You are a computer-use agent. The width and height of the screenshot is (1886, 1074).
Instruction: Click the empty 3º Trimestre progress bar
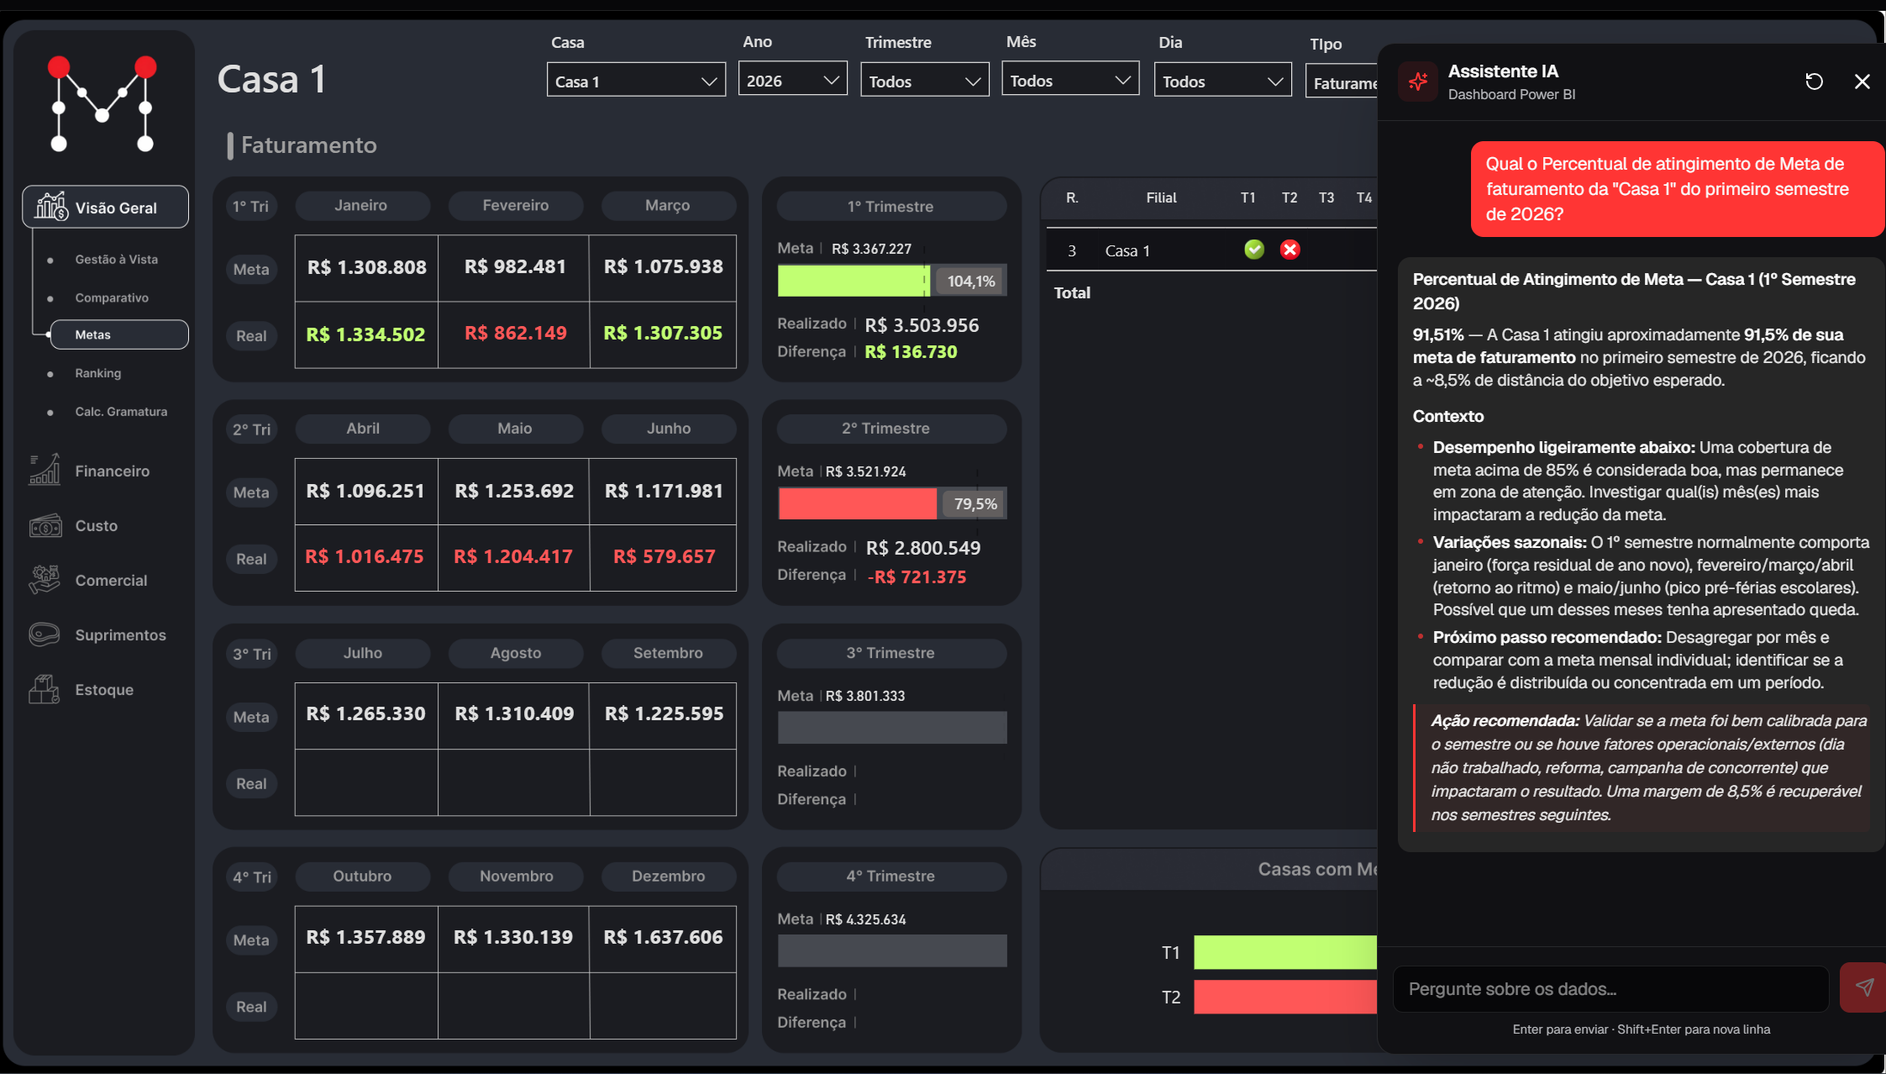pos(891,727)
